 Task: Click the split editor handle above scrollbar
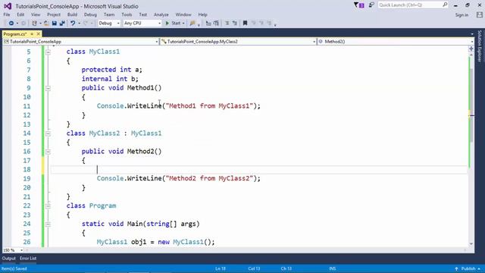tap(471, 49)
